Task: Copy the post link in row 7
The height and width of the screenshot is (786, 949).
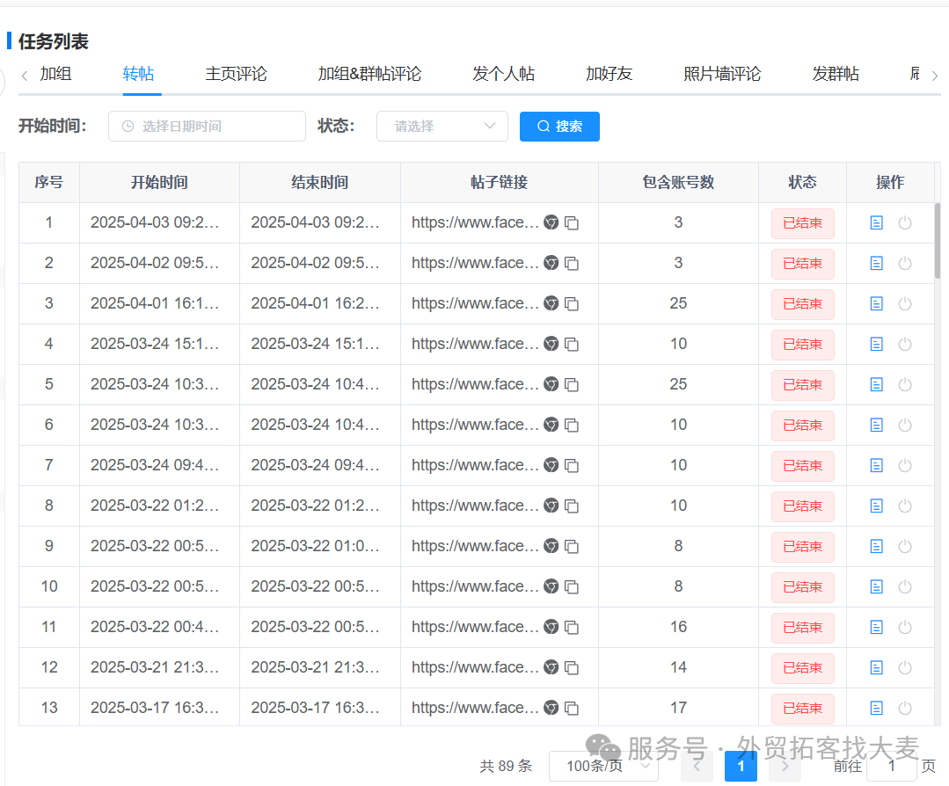Action: 572,465
